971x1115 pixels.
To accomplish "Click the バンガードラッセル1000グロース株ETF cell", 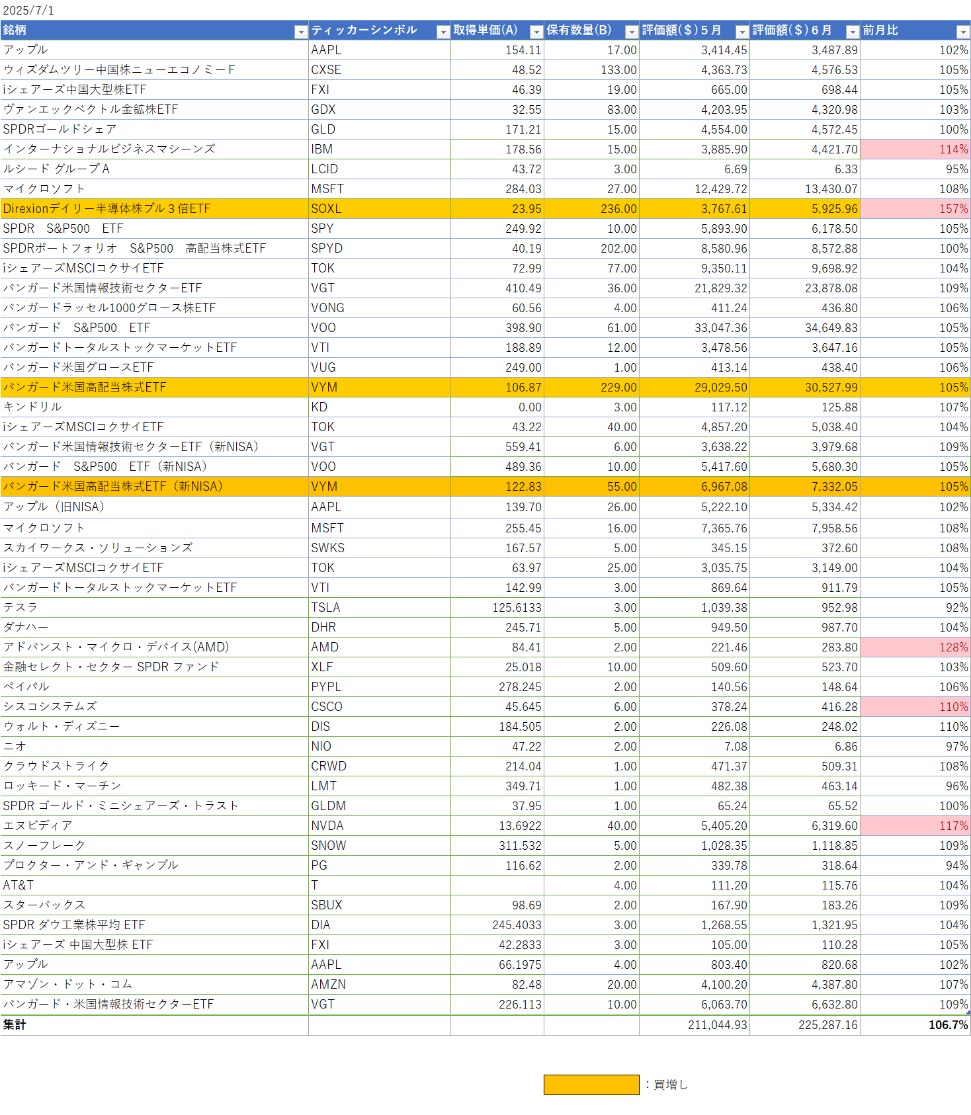I will pos(154,308).
